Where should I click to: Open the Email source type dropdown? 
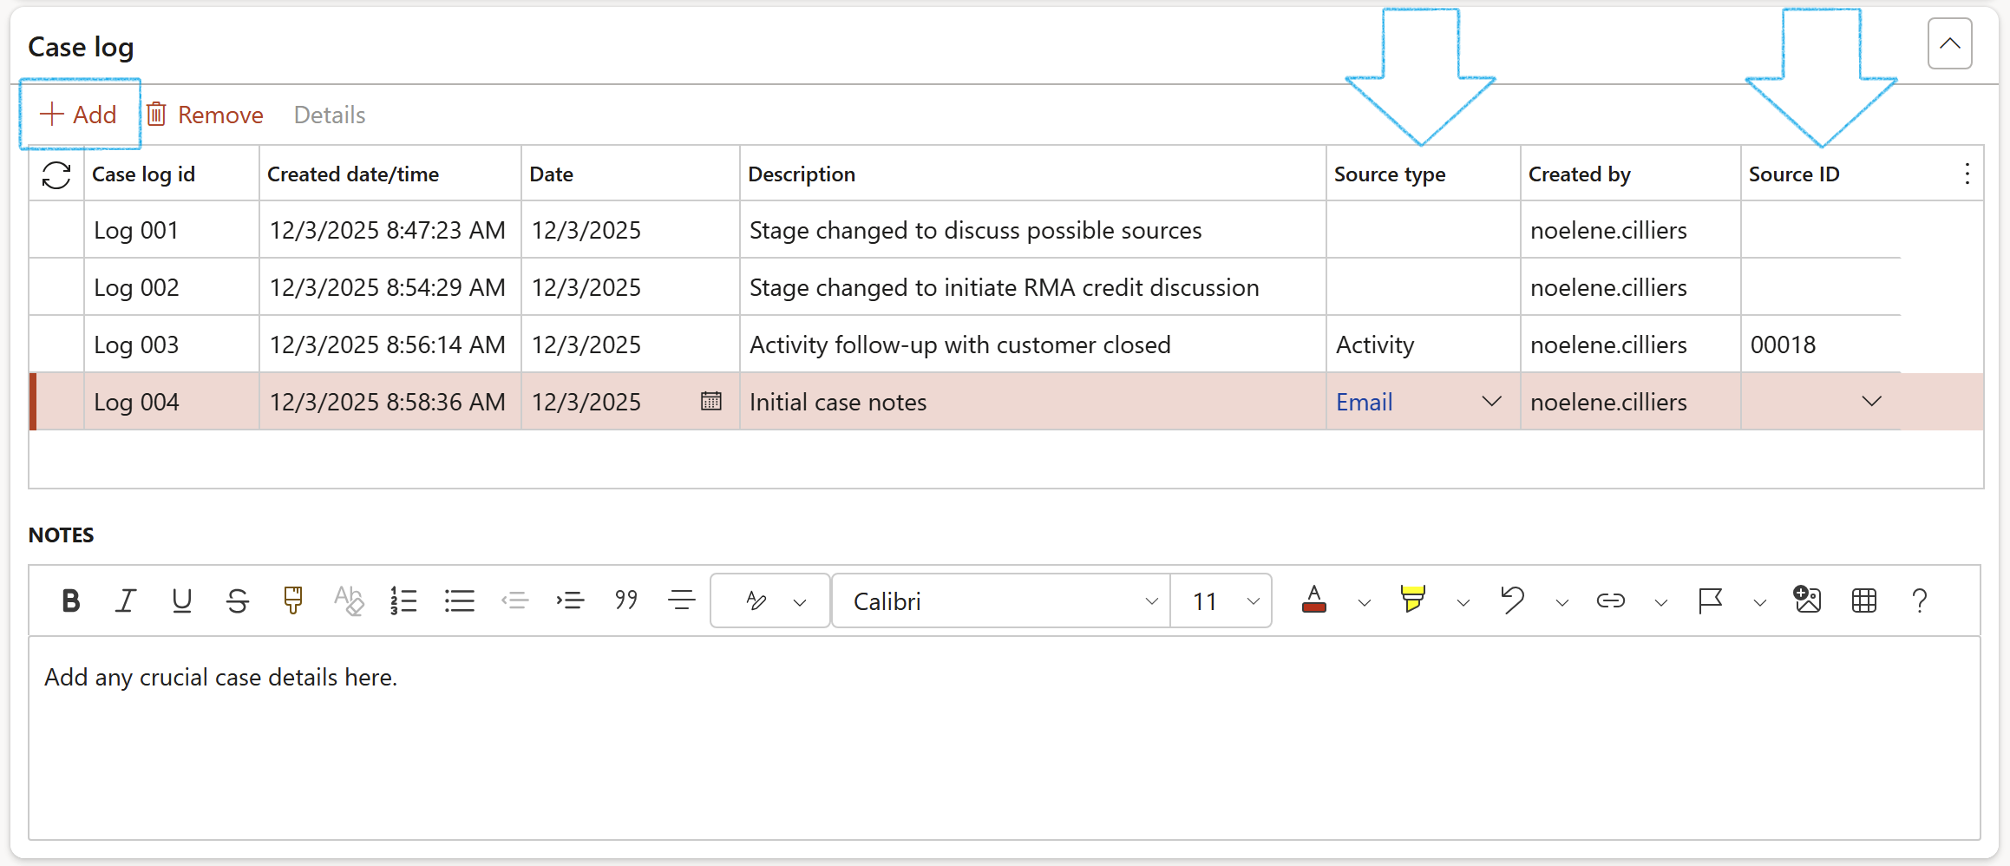pyautogui.click(x=1491, y=402)
